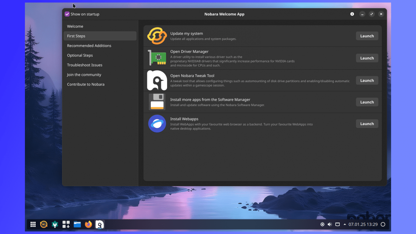Click the 'Nobara Welcome App' window title
Viewport: 416px width, 234px height.
click(224, 14)
